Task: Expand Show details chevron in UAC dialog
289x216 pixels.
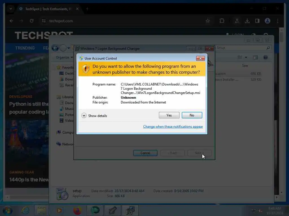Action: click(x=84, y=116)
